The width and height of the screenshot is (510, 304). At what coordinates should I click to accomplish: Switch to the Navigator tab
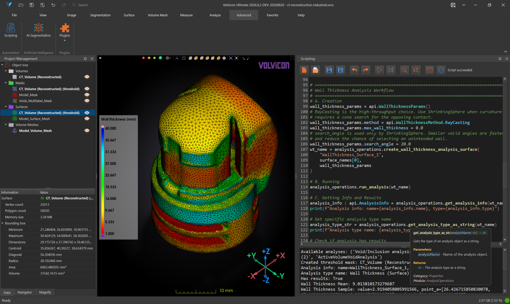(25, 292)
